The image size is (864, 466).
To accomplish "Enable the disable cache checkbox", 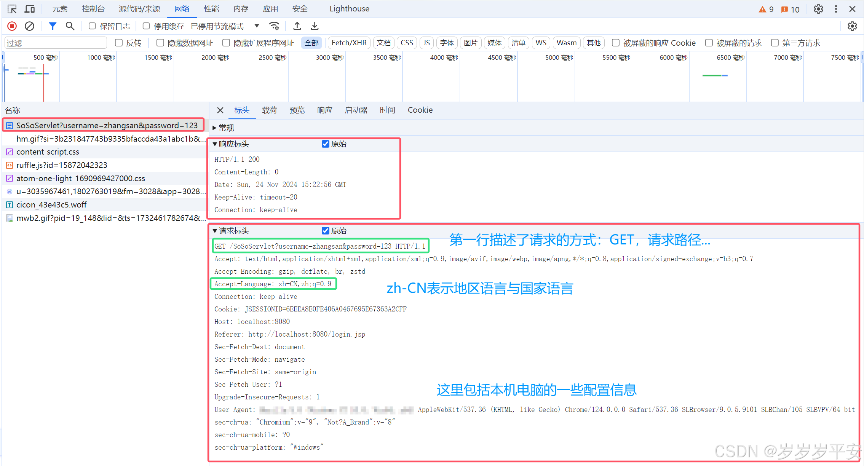I will 146,26.
